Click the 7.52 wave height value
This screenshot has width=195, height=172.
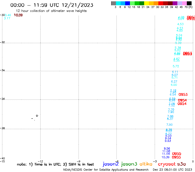click(172, 105)
